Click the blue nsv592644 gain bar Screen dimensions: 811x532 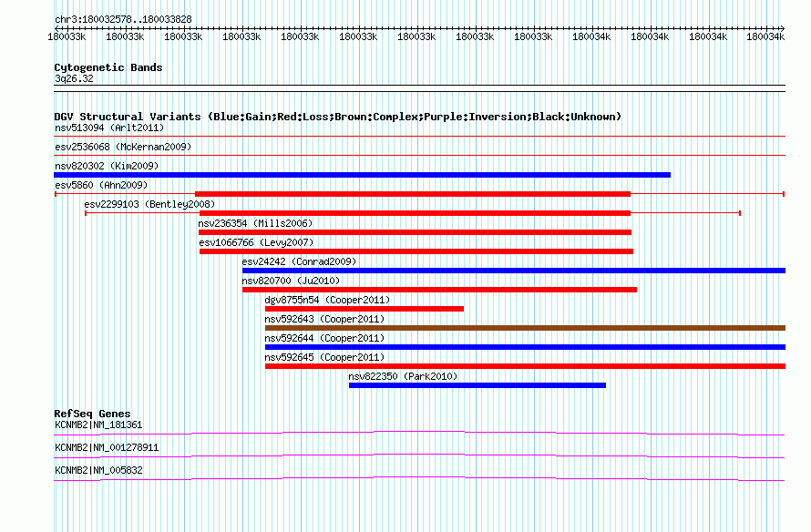pos(525,347)
